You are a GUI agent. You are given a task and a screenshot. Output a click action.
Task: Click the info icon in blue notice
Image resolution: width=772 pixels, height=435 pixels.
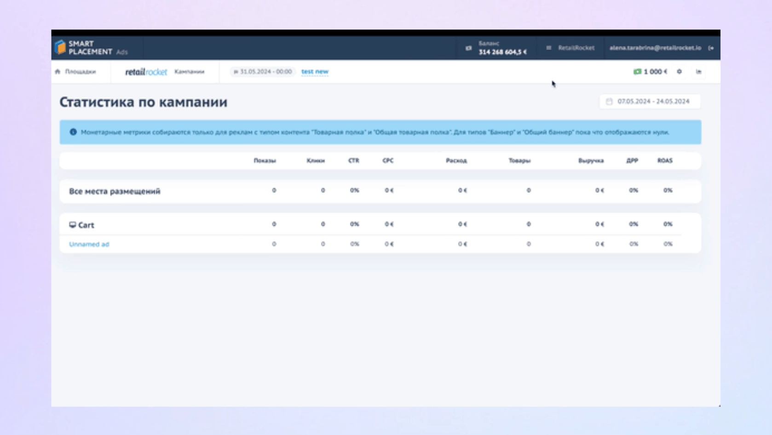coord(73,132)
